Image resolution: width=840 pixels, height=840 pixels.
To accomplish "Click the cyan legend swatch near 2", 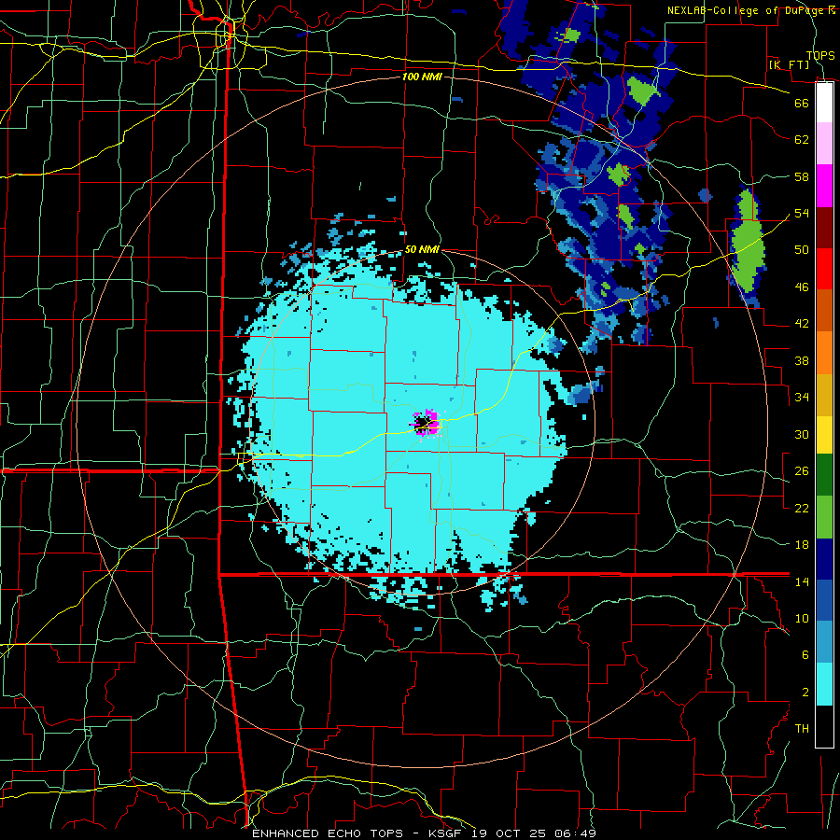I will point(824,684).
